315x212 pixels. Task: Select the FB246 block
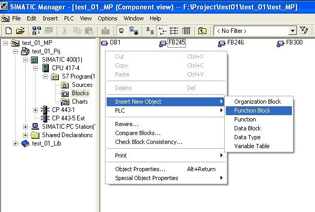pos(235,42)
